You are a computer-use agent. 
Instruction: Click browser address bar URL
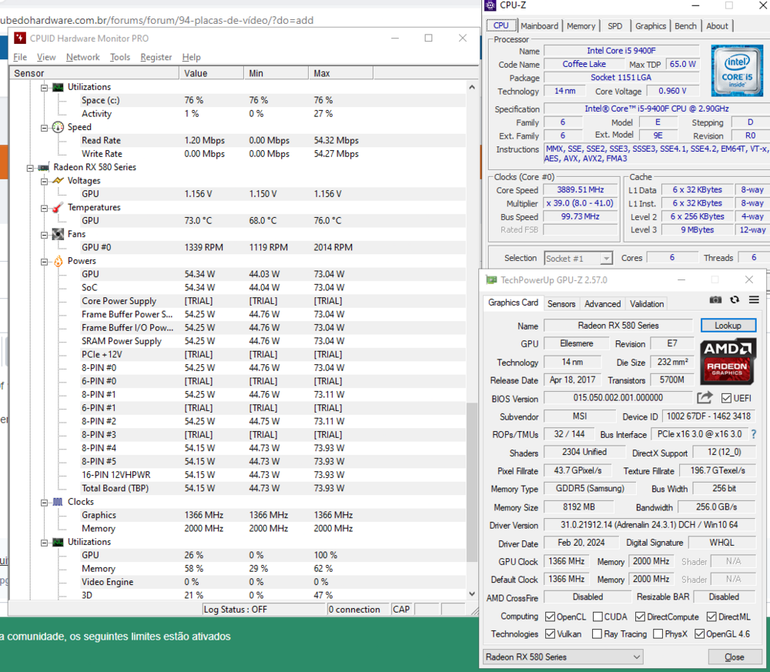[156, 20]
